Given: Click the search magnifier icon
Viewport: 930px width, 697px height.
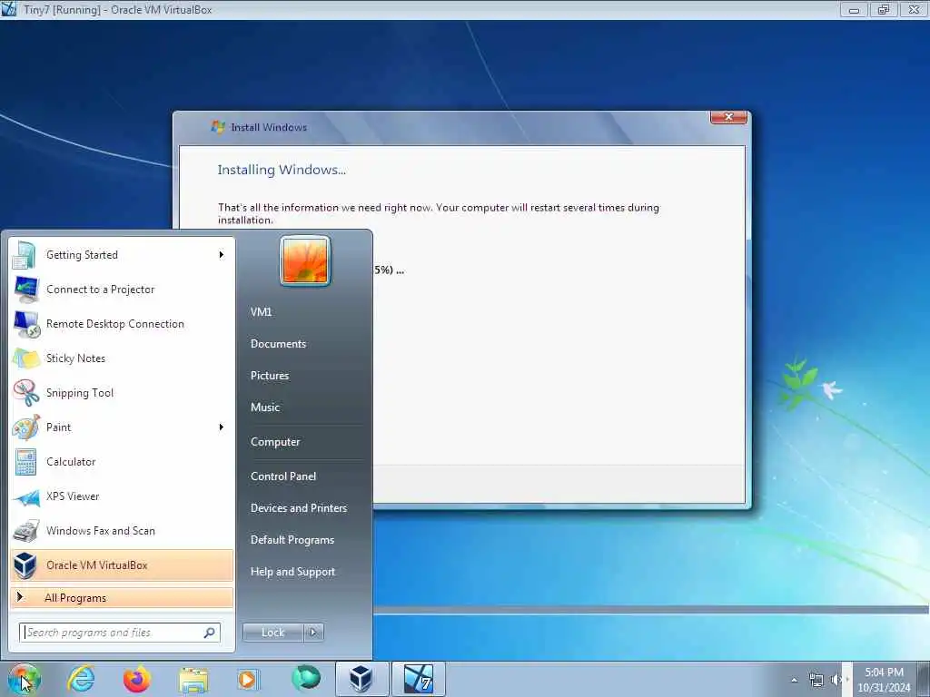Looking at the screenshot, I should (x=210, y=633).
